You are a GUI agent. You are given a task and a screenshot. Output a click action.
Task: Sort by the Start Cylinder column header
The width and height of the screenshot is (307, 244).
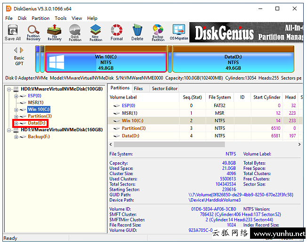[x=267, y=97]
